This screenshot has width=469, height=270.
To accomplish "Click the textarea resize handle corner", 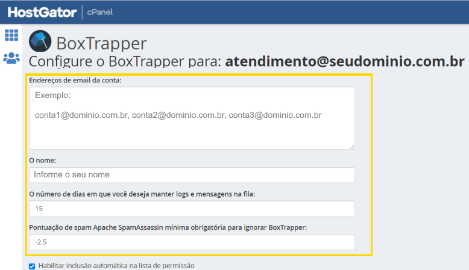I will tap(352, 147).
